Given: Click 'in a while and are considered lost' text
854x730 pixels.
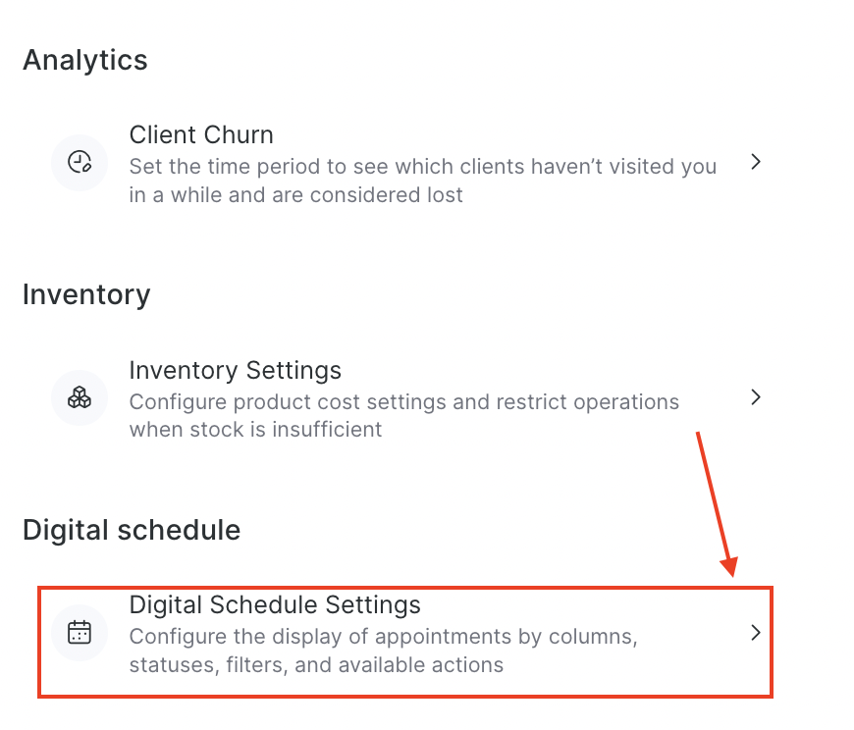Looking at the screenshot, I should click(x=295, y=194).
